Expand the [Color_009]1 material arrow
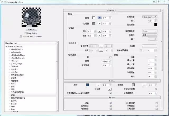Image resolution: width=169 pixels, height=116 pixels. (x=9, y=64)
